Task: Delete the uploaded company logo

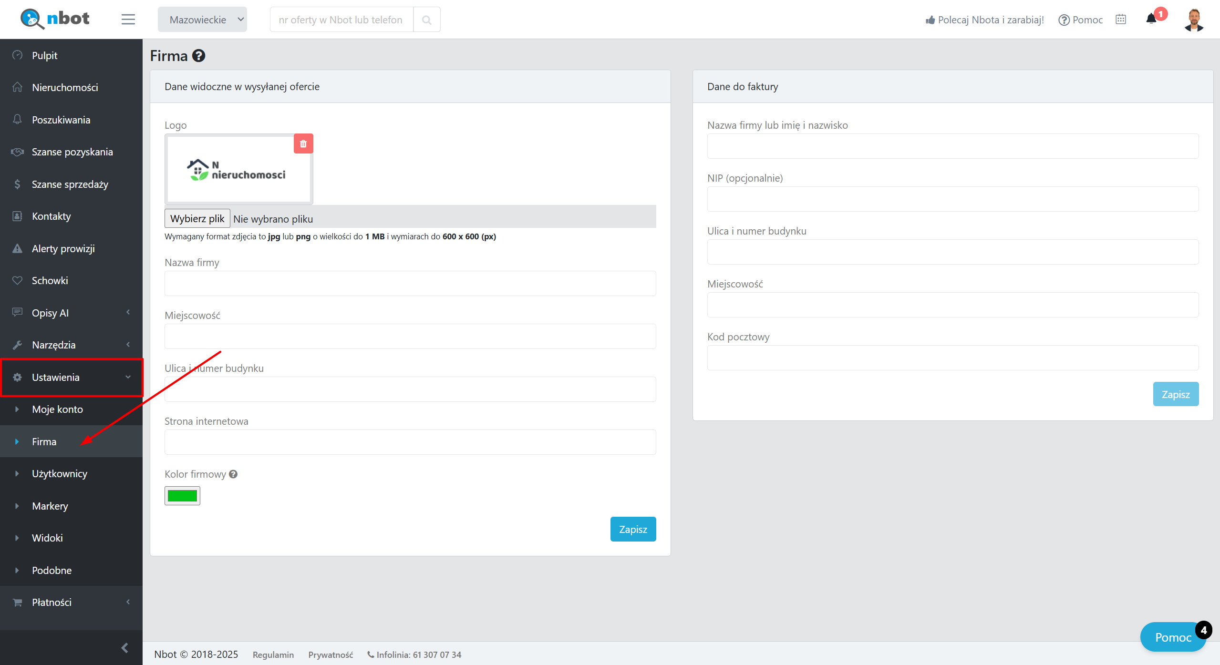Action: pos(303,143)
